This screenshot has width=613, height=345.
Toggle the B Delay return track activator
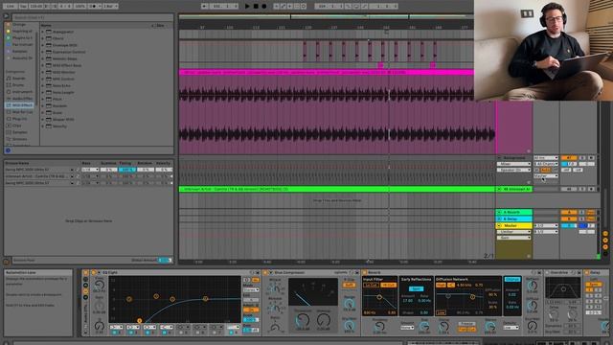click(x=568, y=219)
